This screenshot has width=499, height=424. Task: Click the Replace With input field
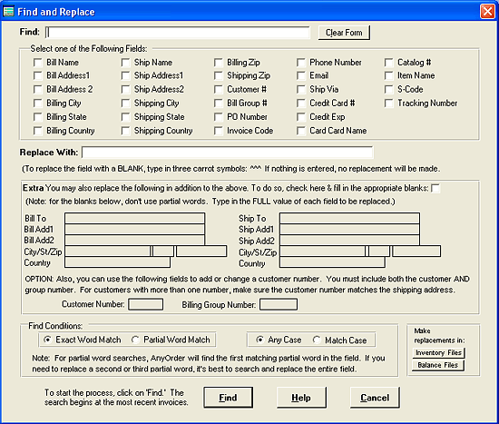(228, 153)
